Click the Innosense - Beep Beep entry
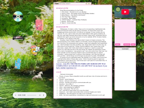This screenshot has width=144, height=108. (x=68, y=18)
